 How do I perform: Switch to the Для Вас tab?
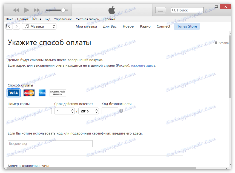[110, 26]
